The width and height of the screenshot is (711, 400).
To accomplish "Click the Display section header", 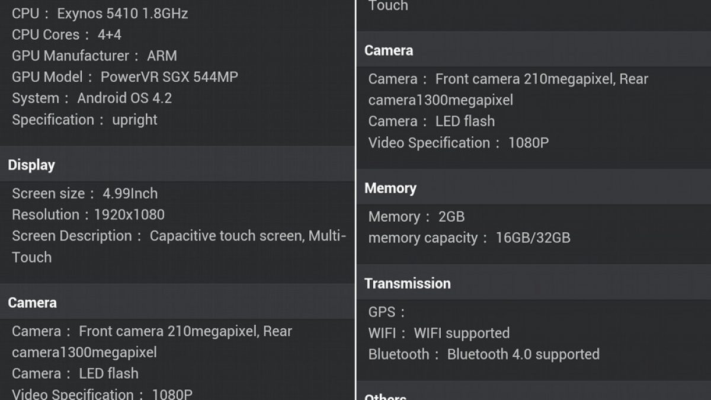I will [31, 165].
